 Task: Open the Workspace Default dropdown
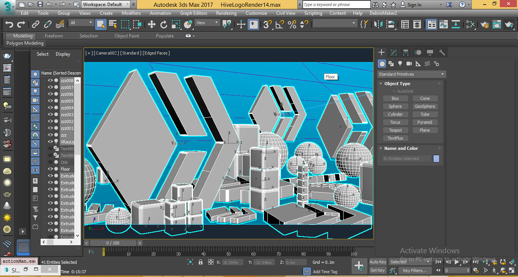click(x=106, y=5)
